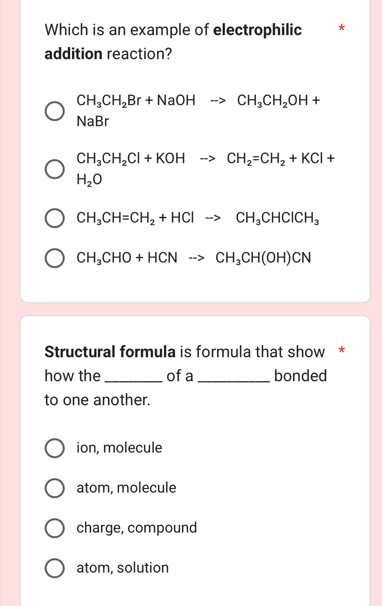The height and width of the screenshot is (606, 382).
Task: Click the second question card area
Action: (196, 460)
